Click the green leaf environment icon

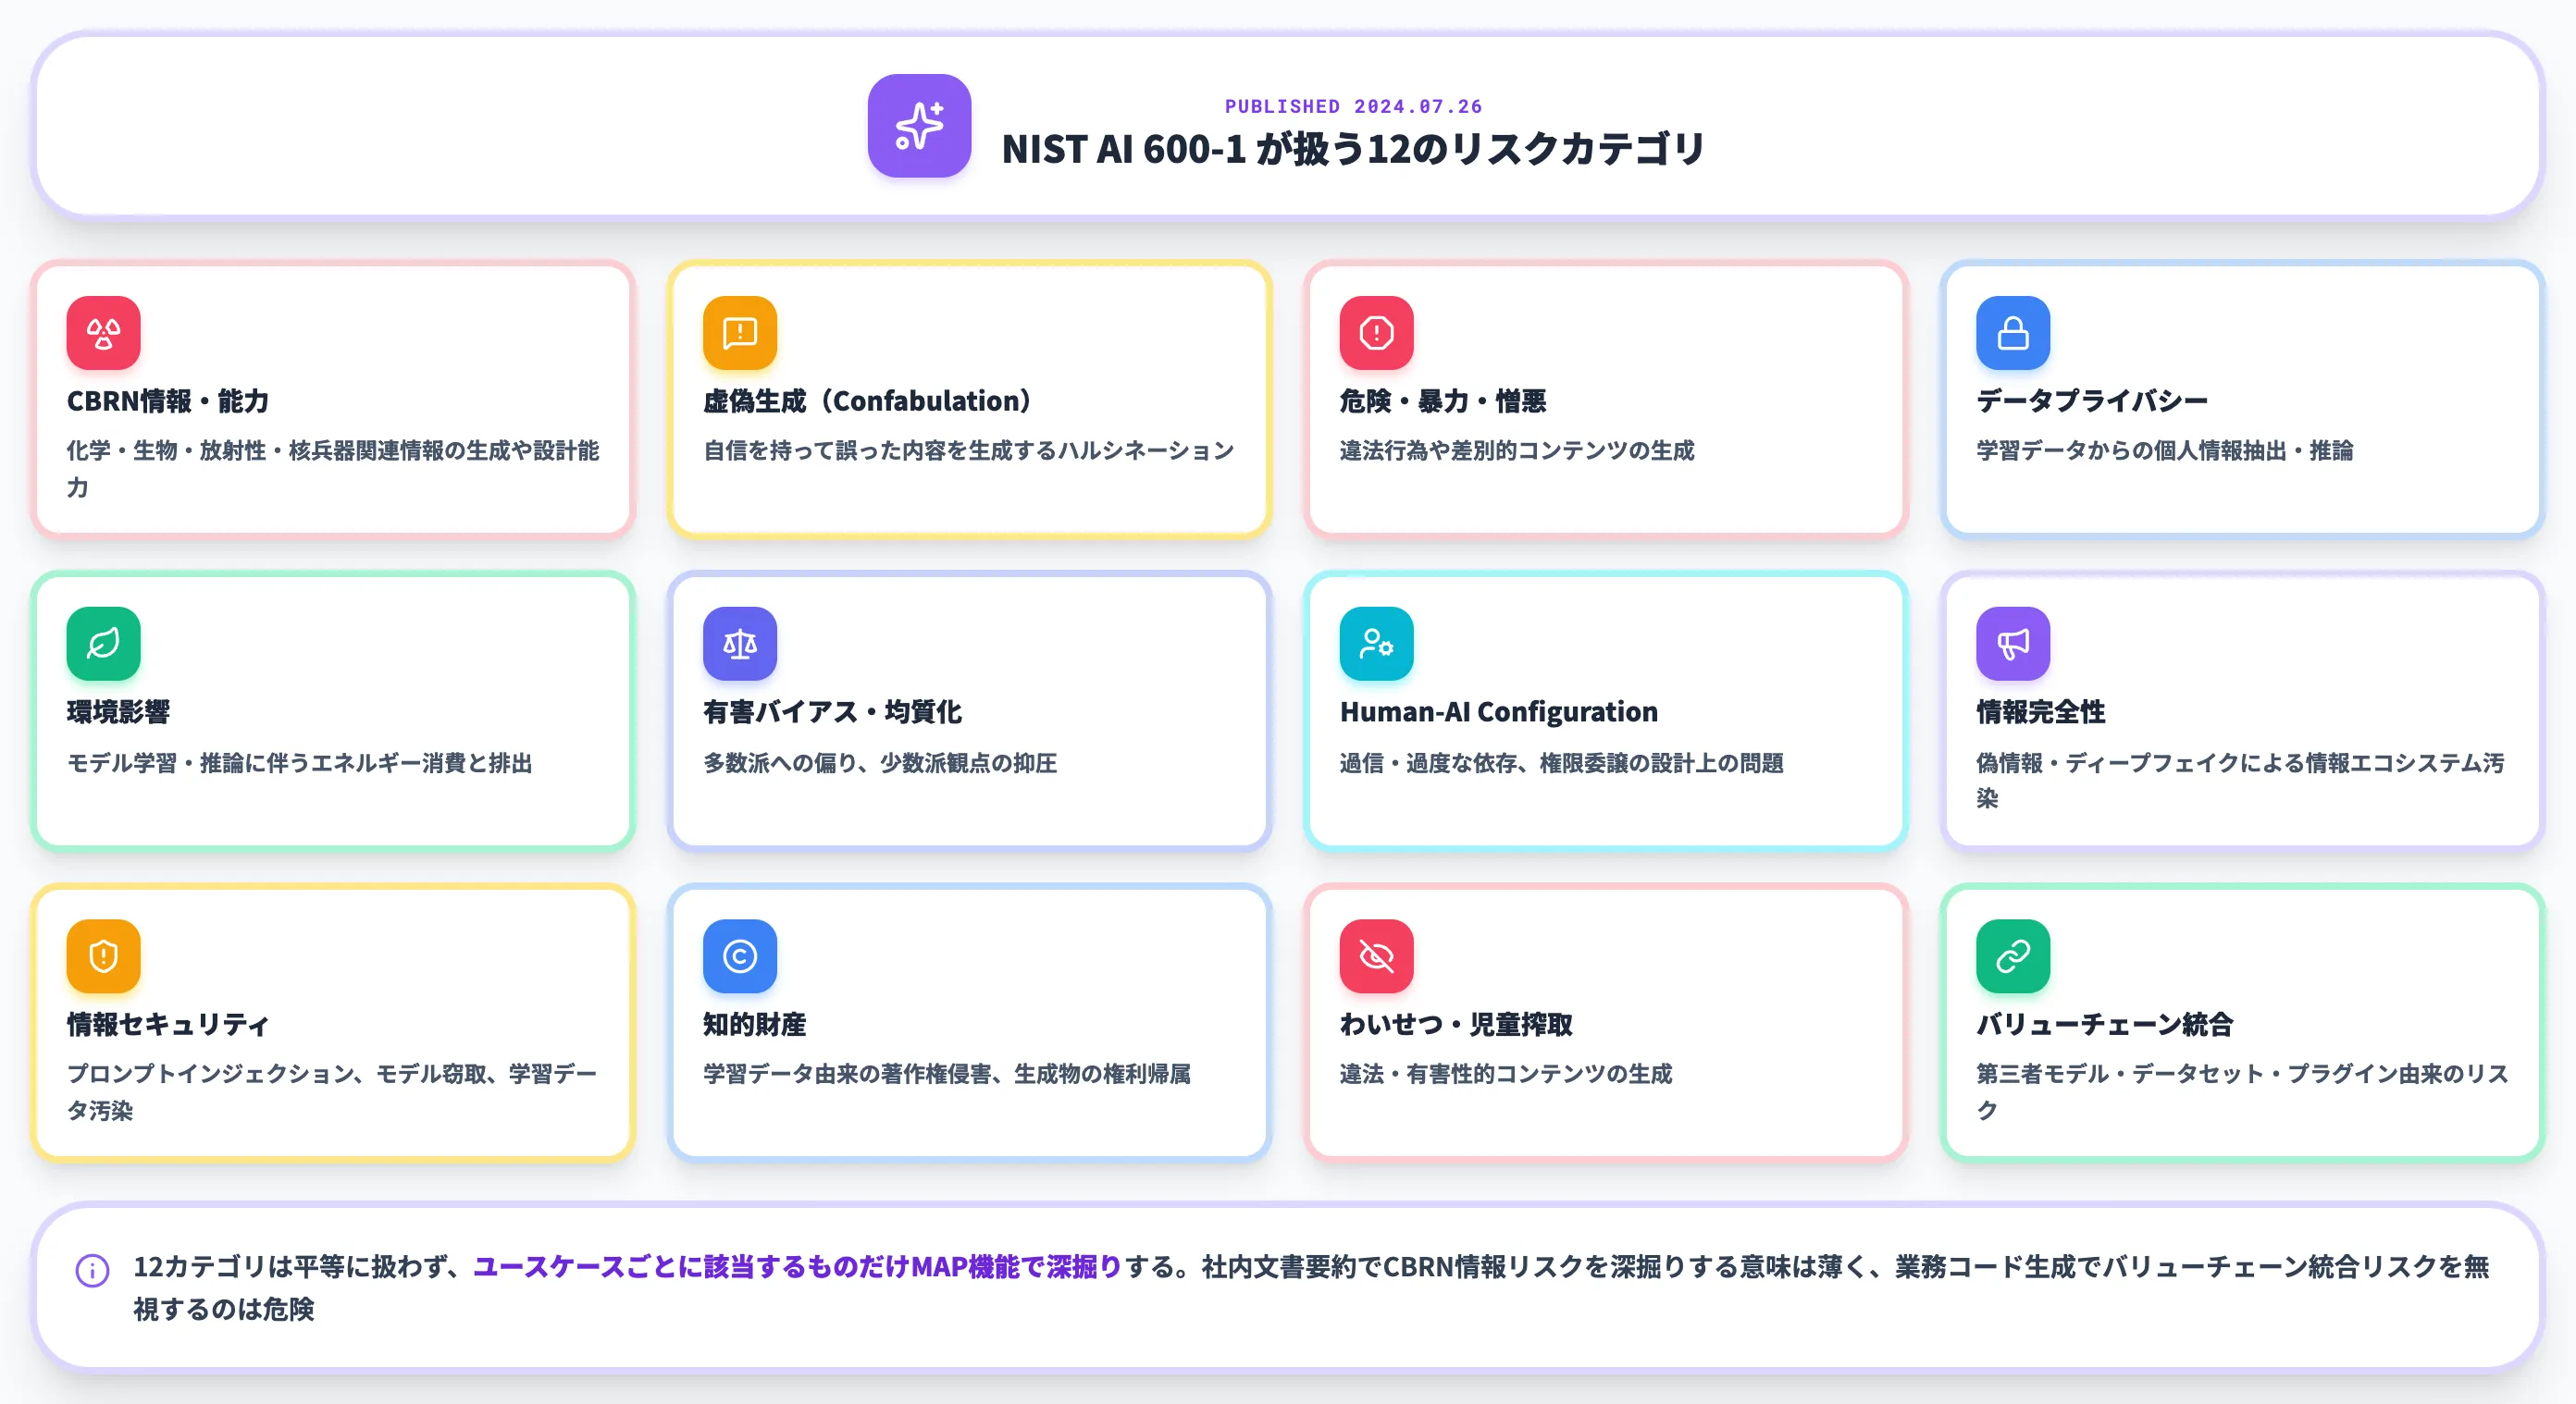103,644
